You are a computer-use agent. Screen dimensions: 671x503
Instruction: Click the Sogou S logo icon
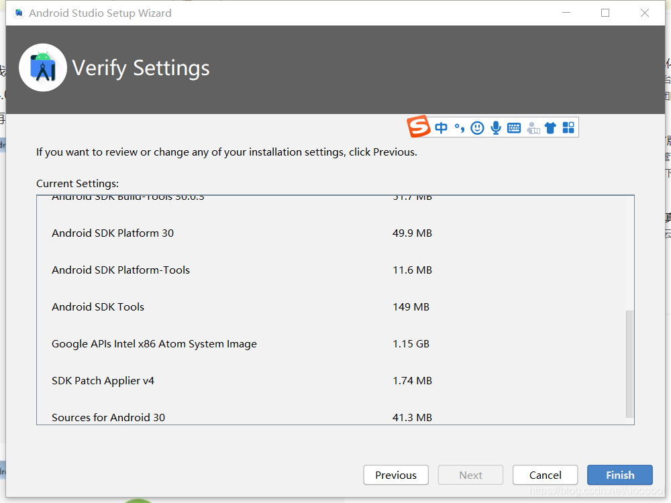click(419, 127)
